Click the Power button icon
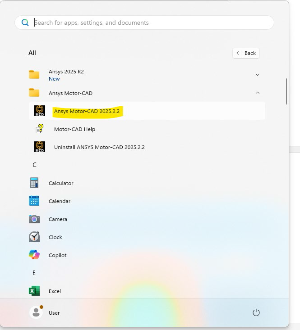 256,312
